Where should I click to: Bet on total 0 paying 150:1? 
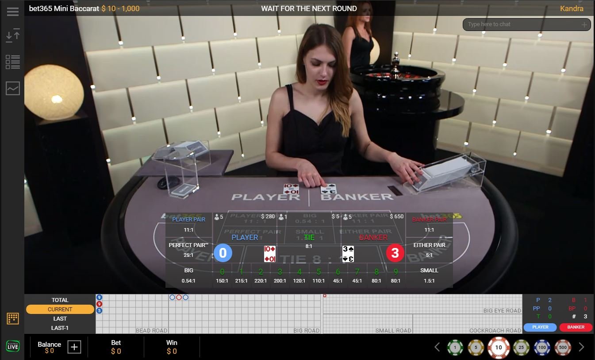(223, 275)
